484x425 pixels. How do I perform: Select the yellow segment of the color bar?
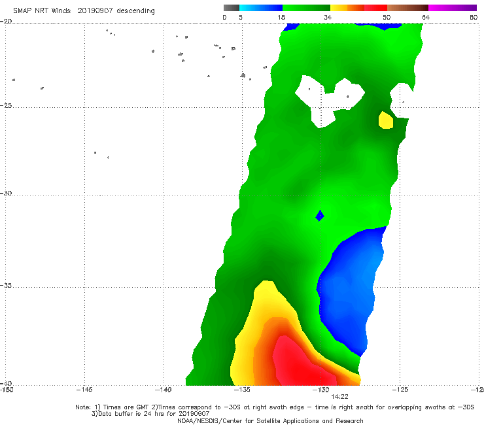click(339, 8)
